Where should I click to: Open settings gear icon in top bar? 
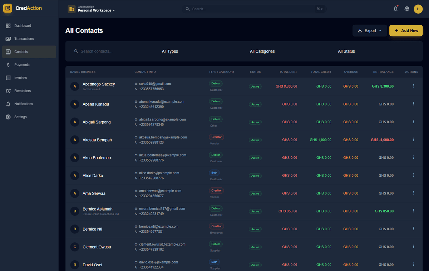407,9
